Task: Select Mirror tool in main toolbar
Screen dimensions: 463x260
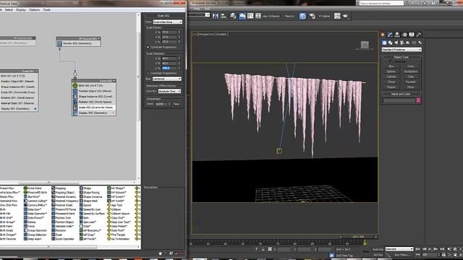Action: click(216, 16)
